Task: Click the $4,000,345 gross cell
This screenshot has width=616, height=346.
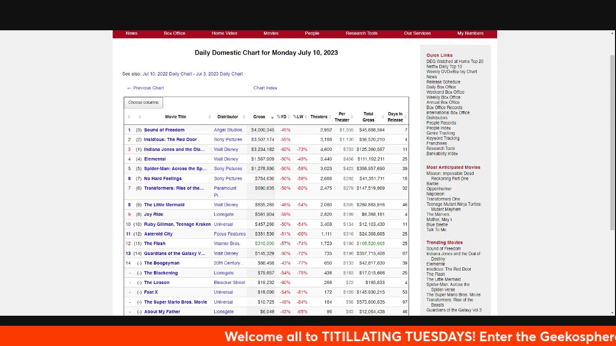Action: click(262, 130)
